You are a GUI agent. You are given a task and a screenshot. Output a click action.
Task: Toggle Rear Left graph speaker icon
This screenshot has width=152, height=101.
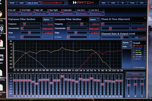click(x=145, y=50)
